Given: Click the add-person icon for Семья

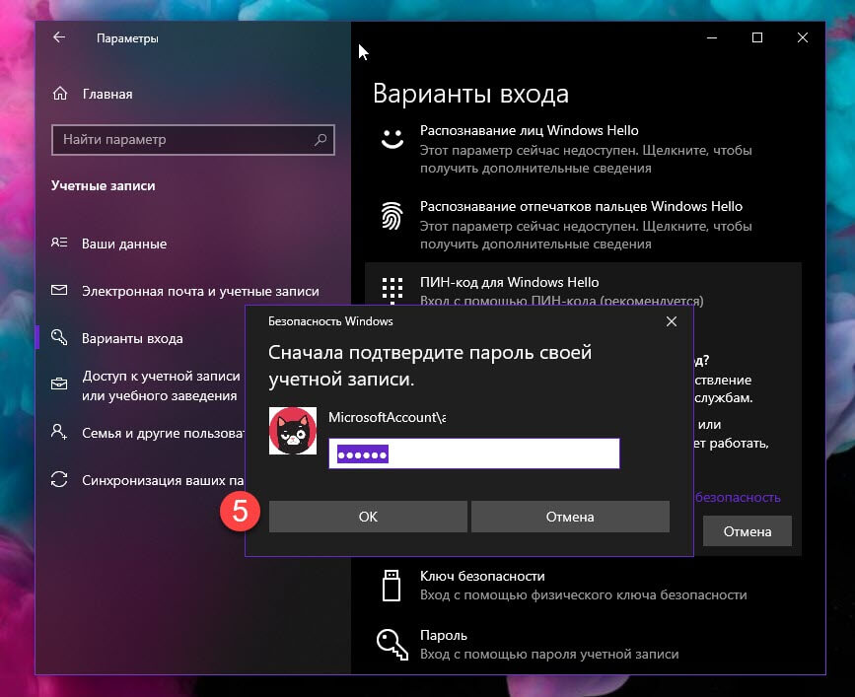Looking at the screenshot, I should coord(59,432).
